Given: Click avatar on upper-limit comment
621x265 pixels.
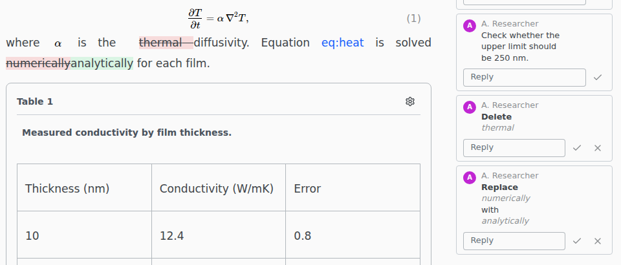Looking at the screenshot, I should tap(470, 26).
